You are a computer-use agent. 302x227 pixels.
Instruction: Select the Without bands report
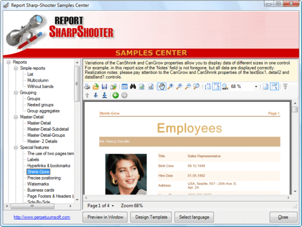(x=40, y=86)
